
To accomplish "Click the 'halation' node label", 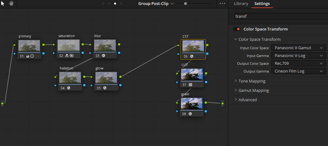I will tap(67, 68).
